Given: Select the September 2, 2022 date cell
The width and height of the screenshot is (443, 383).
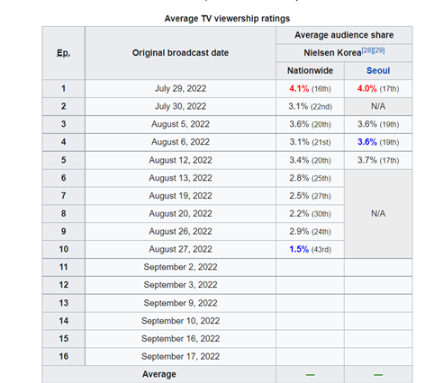Looking at the screenshot, I should click(x=180, y=267).
